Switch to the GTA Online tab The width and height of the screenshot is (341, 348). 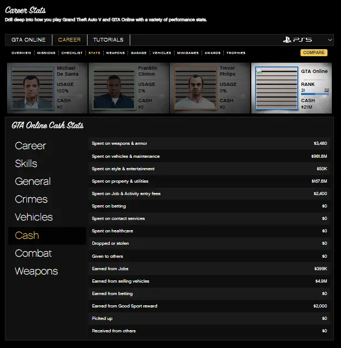29,40
